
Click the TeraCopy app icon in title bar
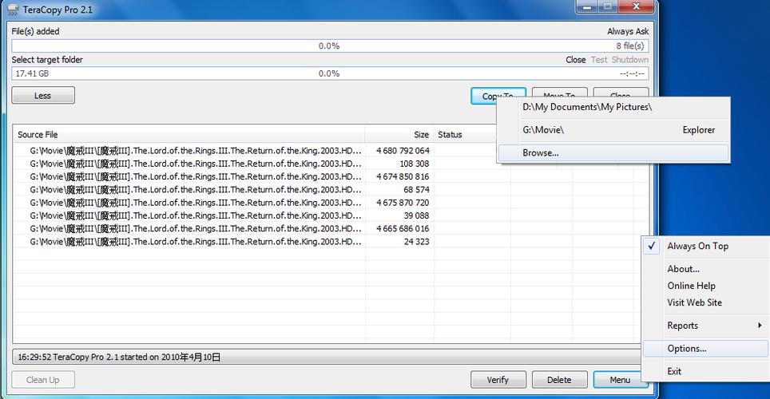[x=13, y=10]
